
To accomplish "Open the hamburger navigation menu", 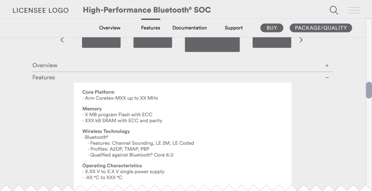I will 354,10.
